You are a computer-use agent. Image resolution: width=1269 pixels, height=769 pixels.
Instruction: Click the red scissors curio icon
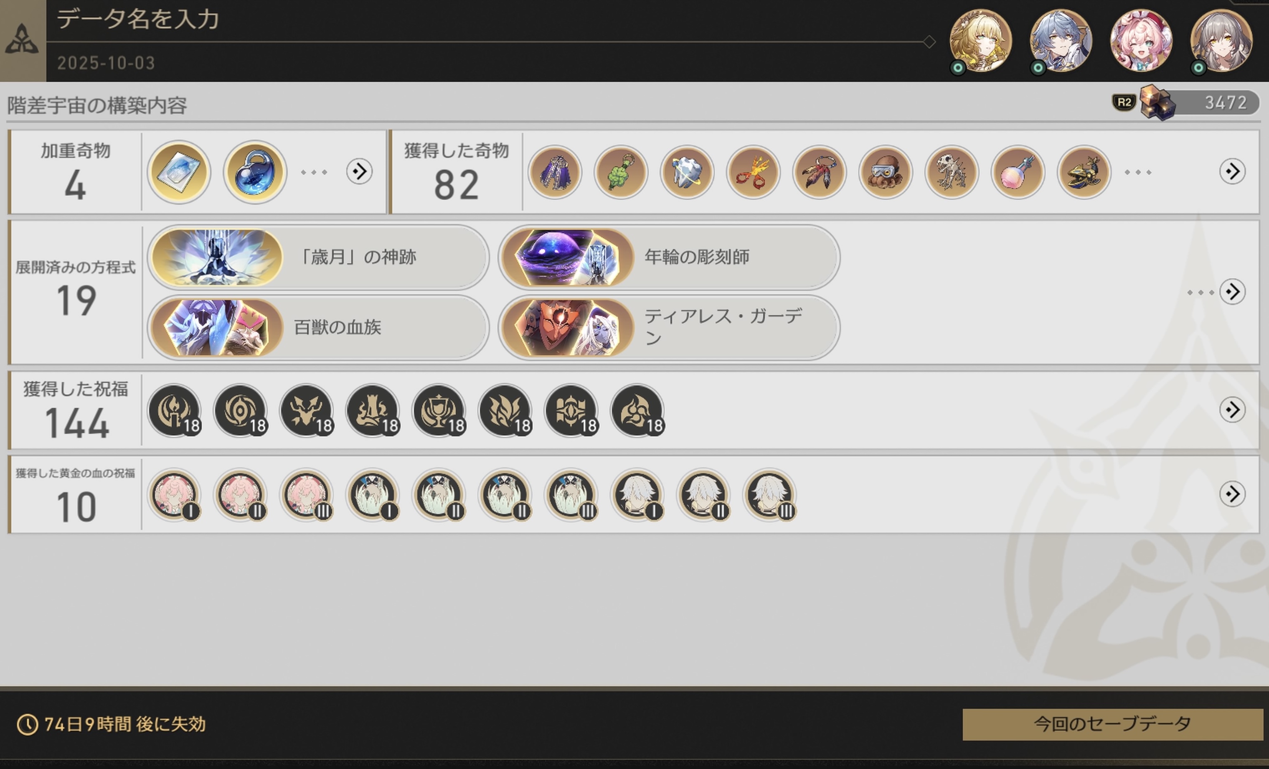[x=753, y=172]
